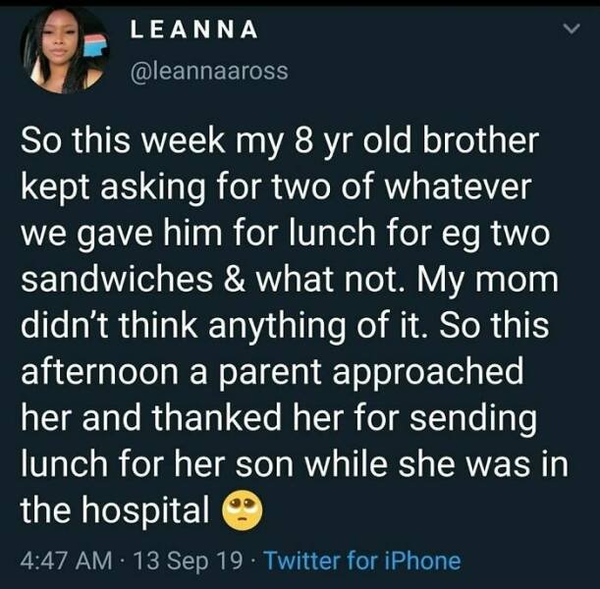Click the phrase "My mom" in the tweet
The image size is (600, 589).
[487, 281]
